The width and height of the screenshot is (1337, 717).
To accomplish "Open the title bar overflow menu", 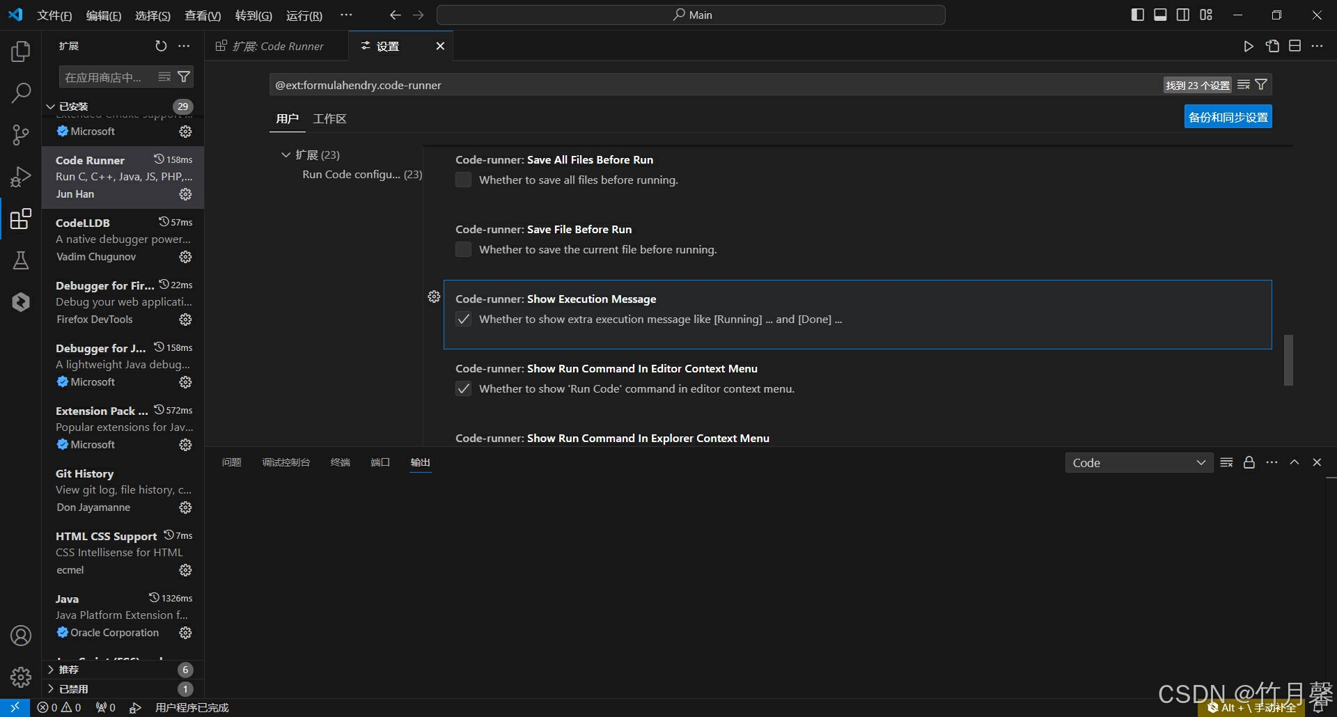I will (346, 15).
